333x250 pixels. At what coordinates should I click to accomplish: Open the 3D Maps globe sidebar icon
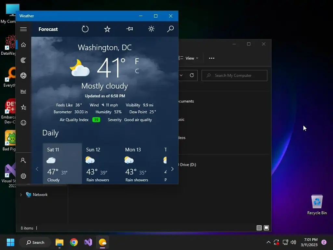[23, 76]
